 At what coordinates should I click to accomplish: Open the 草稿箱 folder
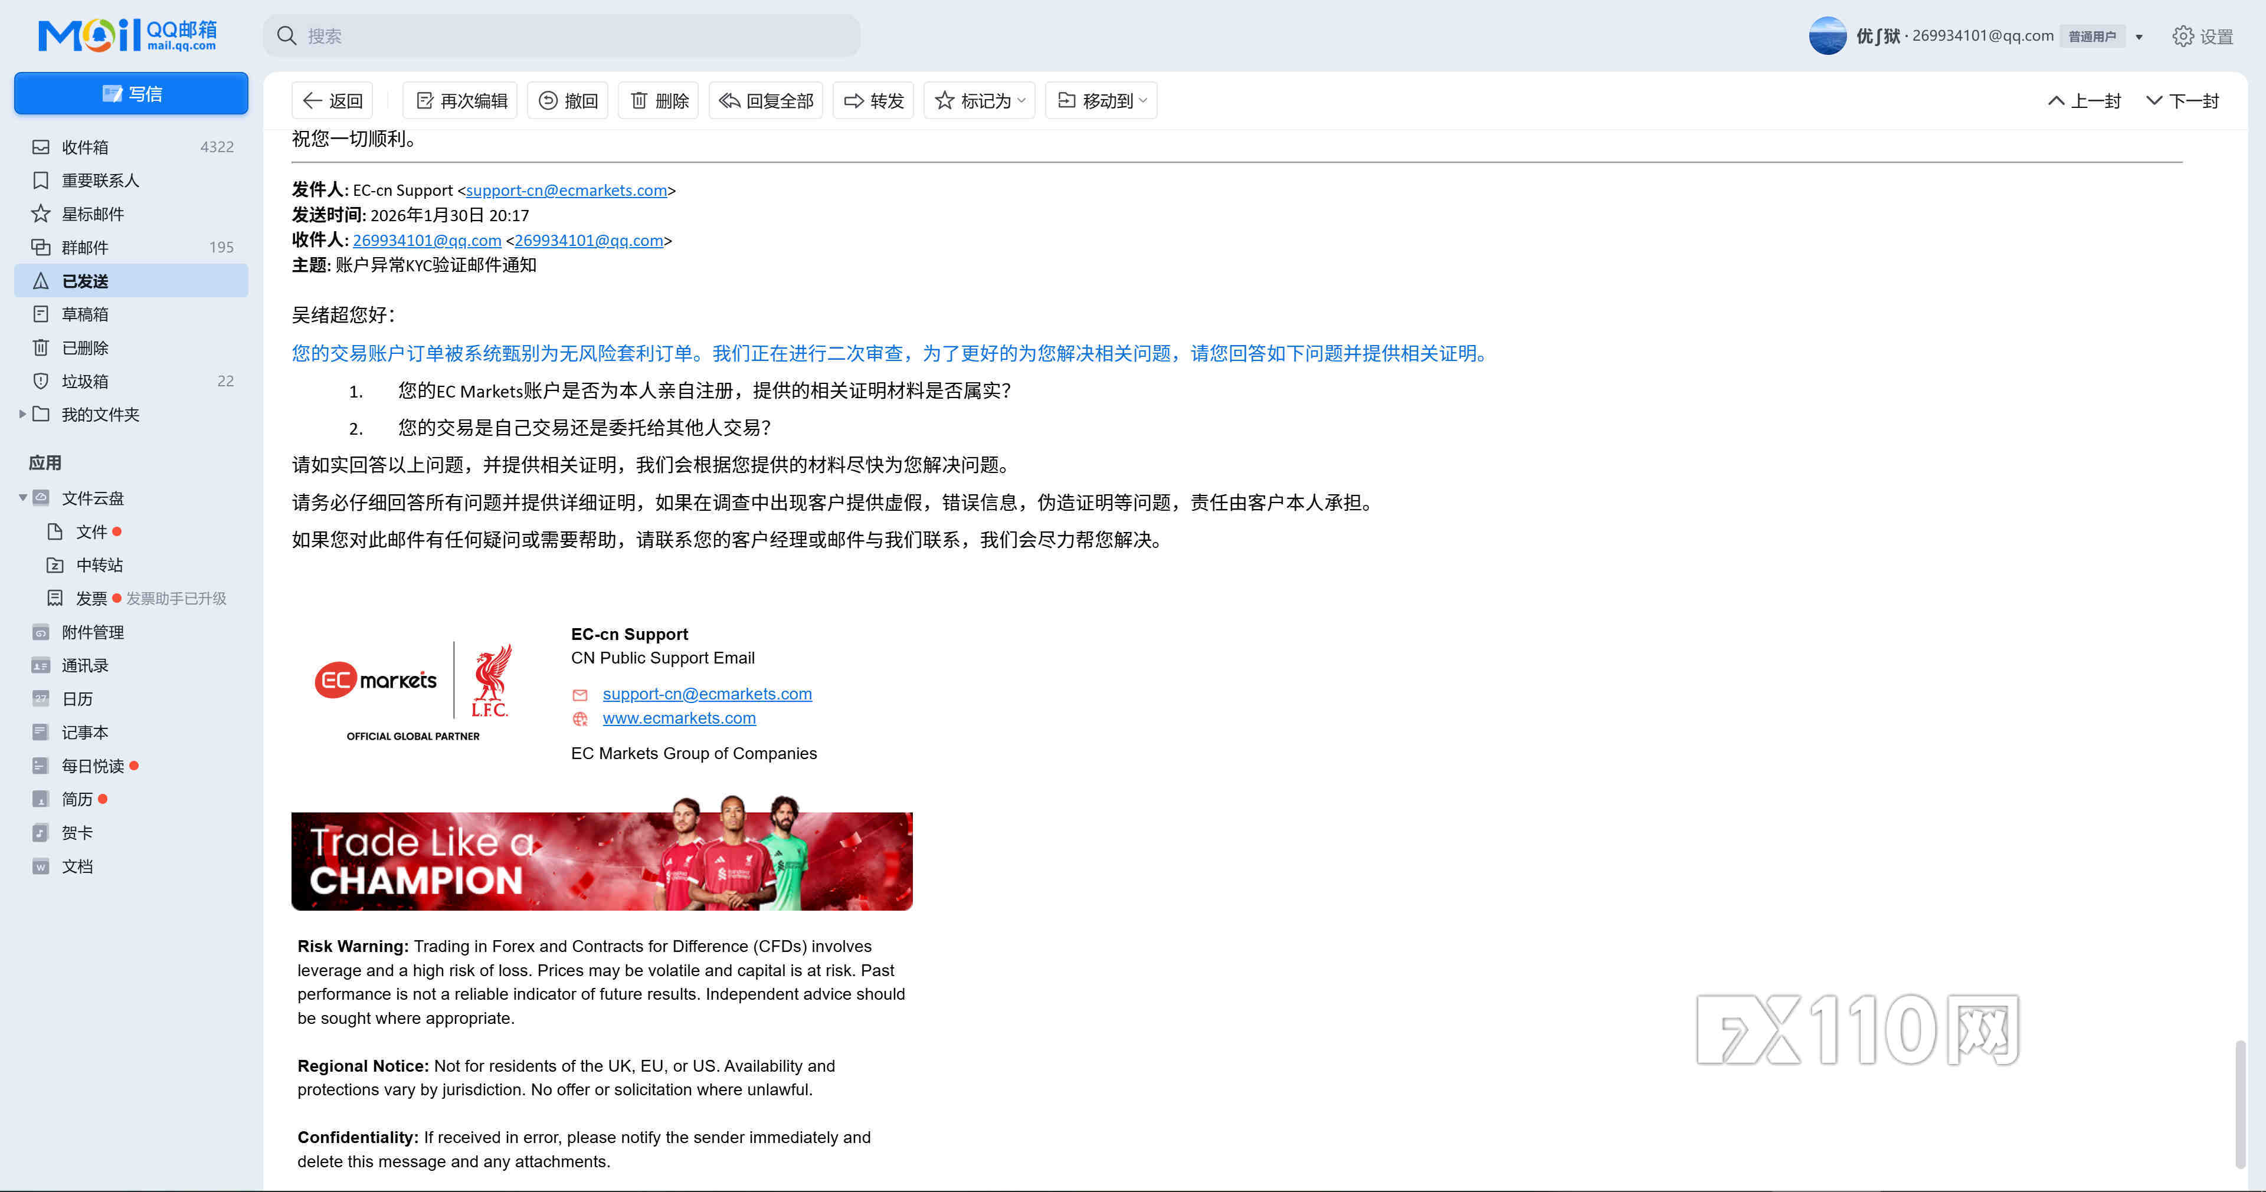[x=131, y=314]
